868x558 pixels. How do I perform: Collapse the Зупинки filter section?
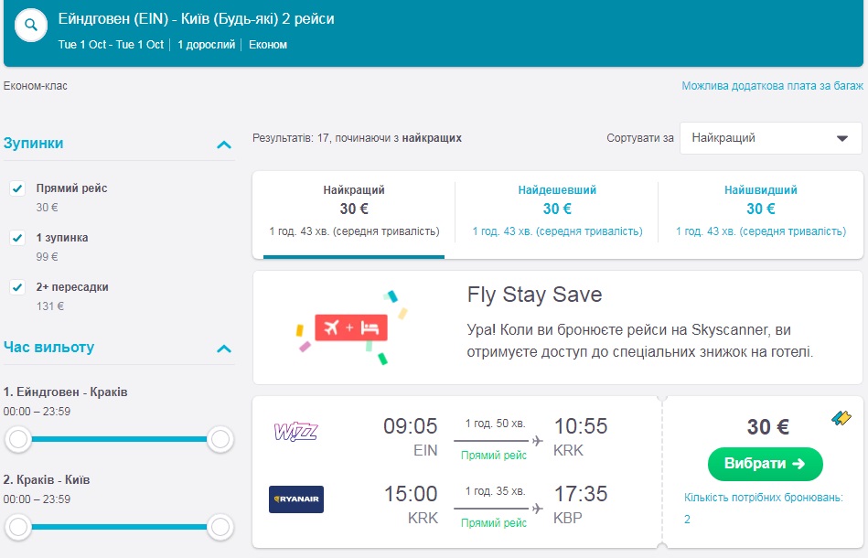pyautogui.click(x=223, y=145)
